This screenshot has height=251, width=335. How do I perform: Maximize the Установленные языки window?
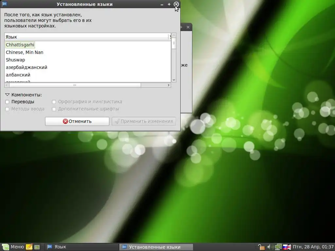click(169, 4)
